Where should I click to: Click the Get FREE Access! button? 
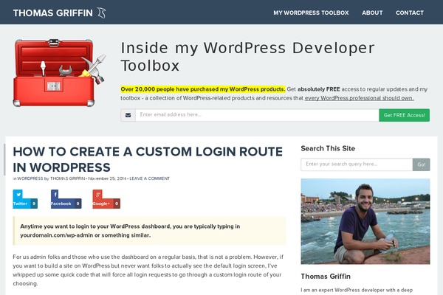coord(404,115)
